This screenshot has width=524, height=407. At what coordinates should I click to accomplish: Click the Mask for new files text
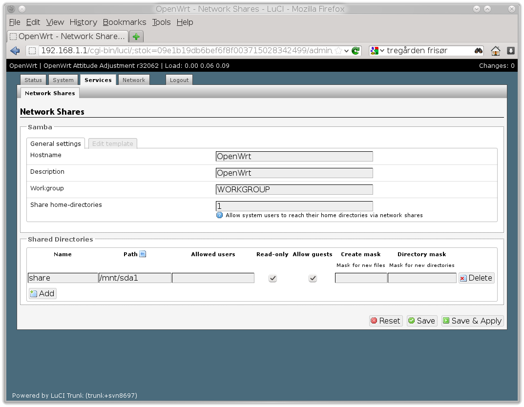[x=361, y=265]
